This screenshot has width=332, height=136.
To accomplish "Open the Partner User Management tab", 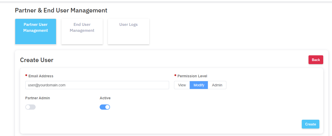I will 36,31.
